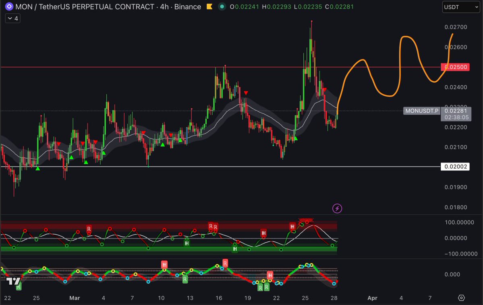Click the 0.02100 price axis label
Image resolution: width=483 pixels, height=305 pixels.
coord(456,147)
